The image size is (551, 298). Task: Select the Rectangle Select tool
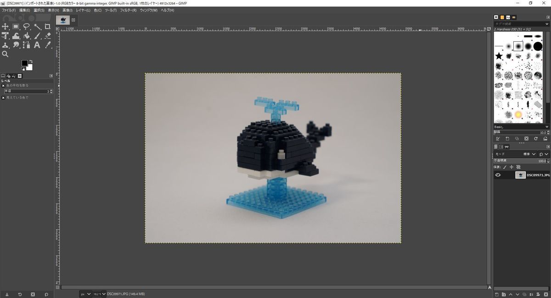16,27
